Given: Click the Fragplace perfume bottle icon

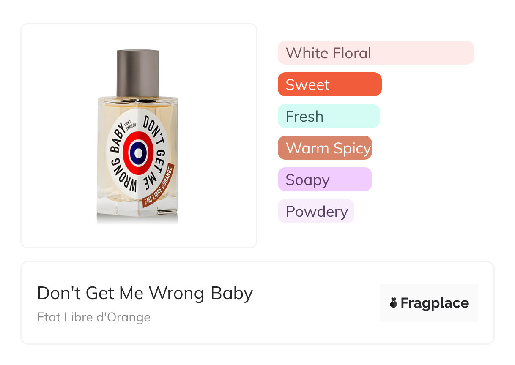Looking at the screenshot, I should (394, 303).
